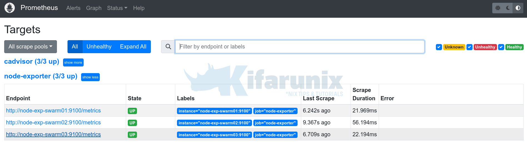Uncheck the Unhealthy state filter checkbox

click(469, 47)
